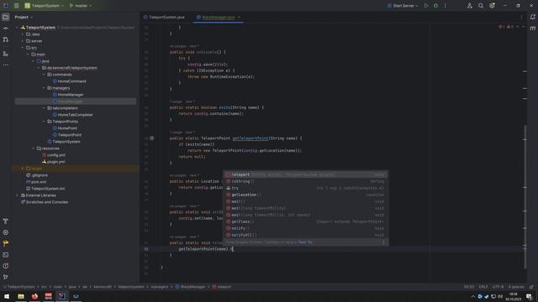The image size is (538, 302).
Task: Open the main menu hamburger icon
Action: pyautogui.click(x=17, y=6)
